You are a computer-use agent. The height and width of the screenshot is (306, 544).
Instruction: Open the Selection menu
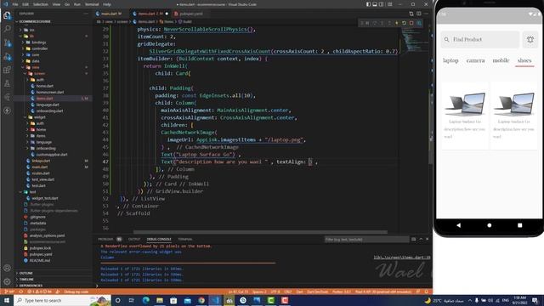[41, 4]
